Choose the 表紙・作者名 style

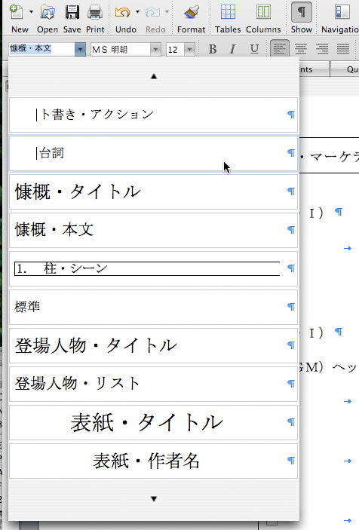click(x=153, y=461)
